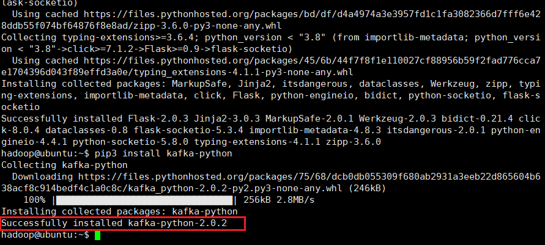Click the green terminal cursor block
This screenshot has width=545, height=245.
click(97, 235)
